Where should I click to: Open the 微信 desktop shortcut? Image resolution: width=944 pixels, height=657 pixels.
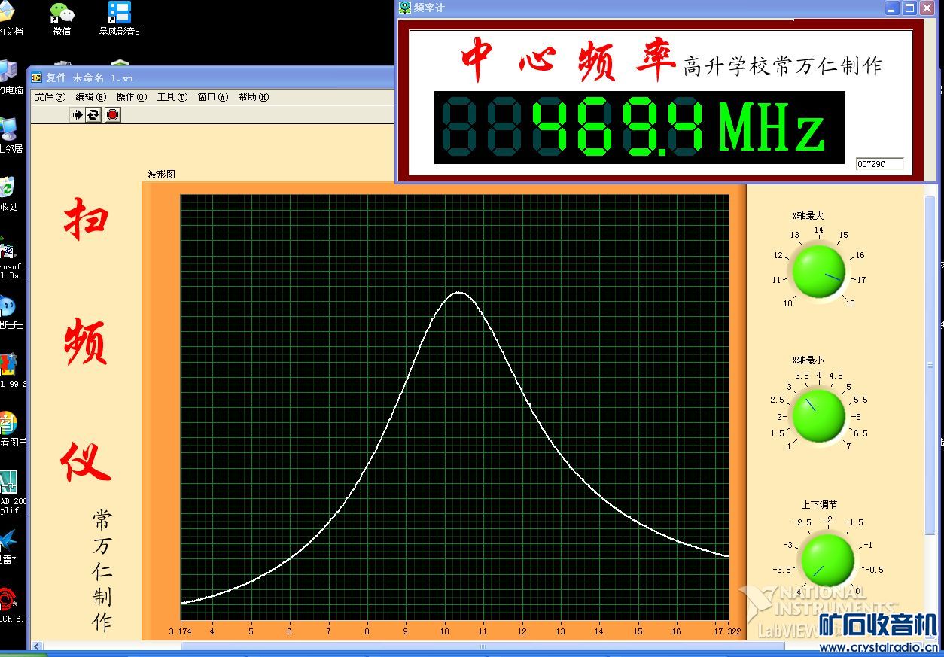click(62, 18)
